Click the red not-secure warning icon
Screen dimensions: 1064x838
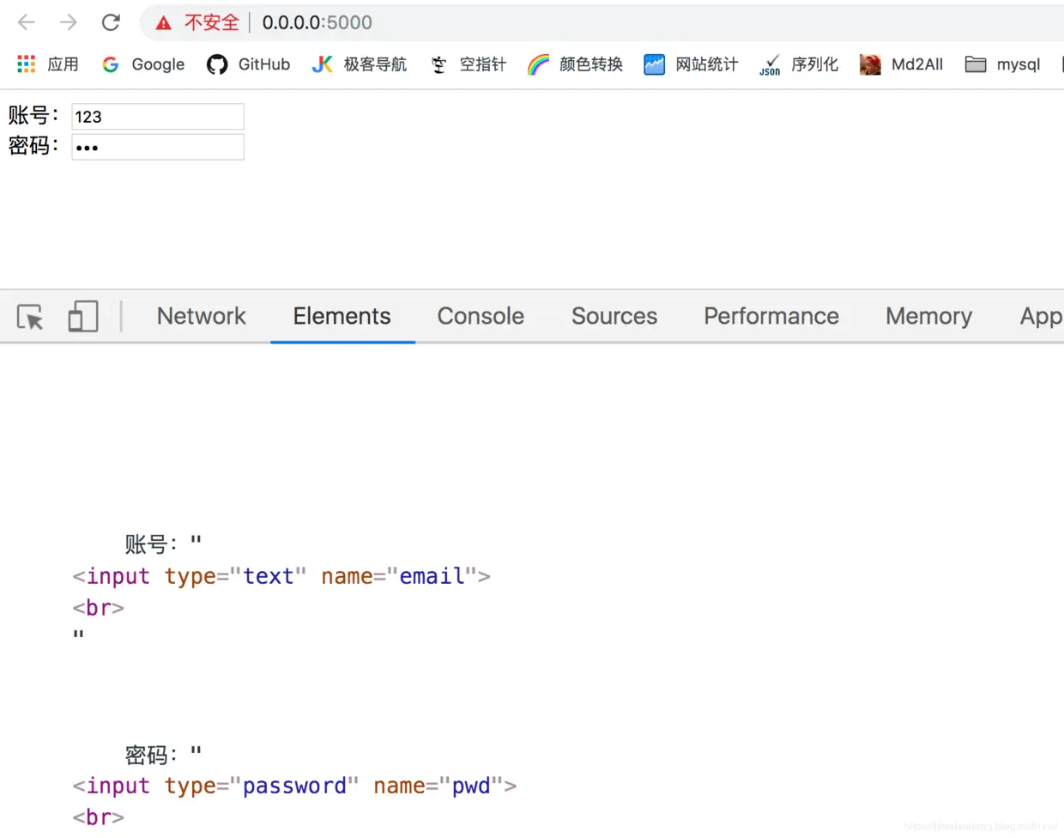[x=163, y=23]
